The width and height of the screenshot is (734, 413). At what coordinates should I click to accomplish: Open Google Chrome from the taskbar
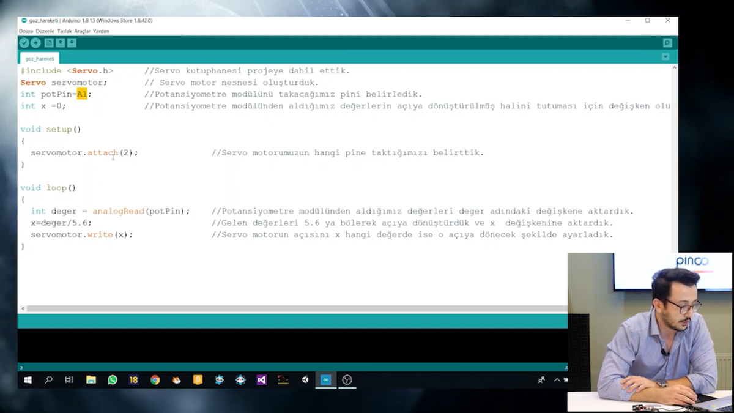(155, 380)
